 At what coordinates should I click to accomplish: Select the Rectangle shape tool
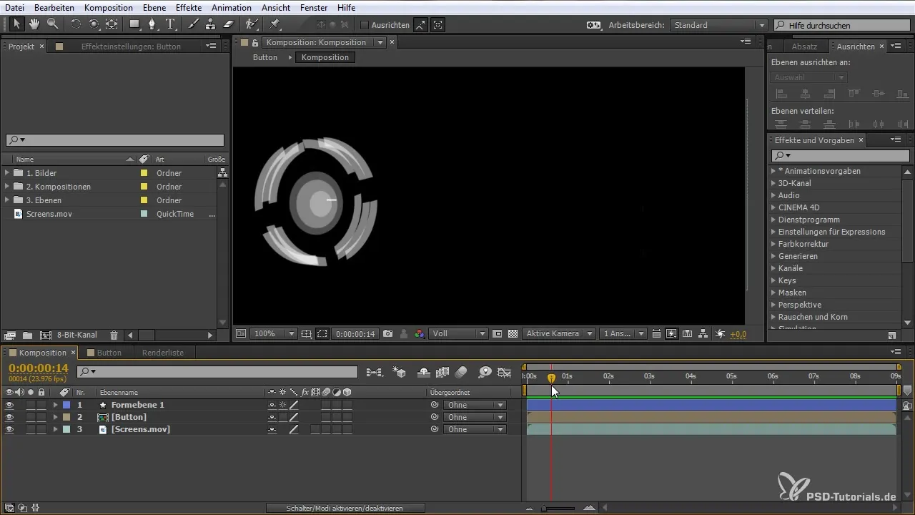(134, 24)
